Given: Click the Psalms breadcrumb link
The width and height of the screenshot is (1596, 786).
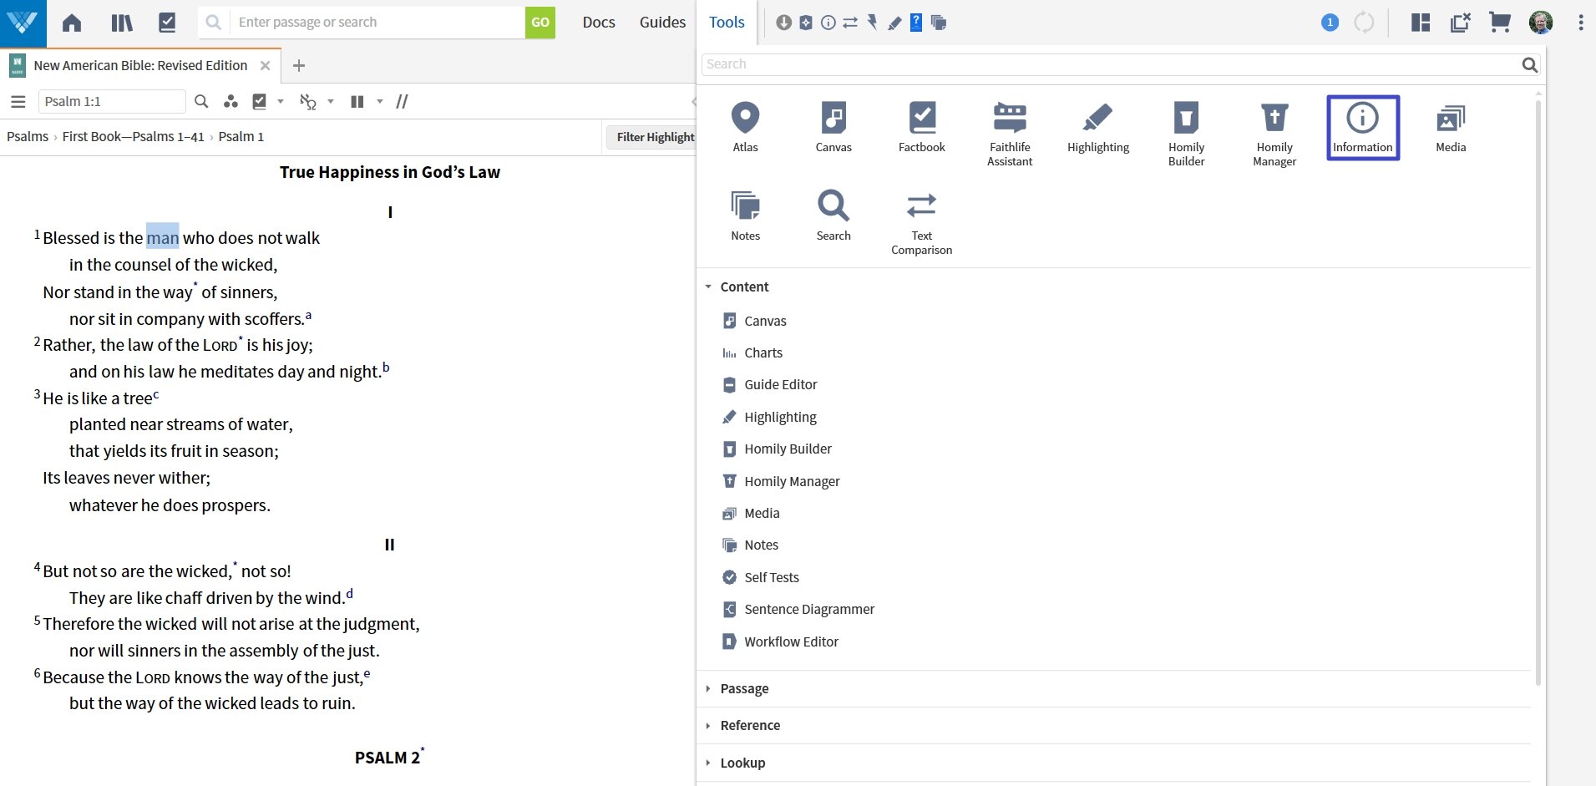Looking at the screenshot, I should pos(28,136).
